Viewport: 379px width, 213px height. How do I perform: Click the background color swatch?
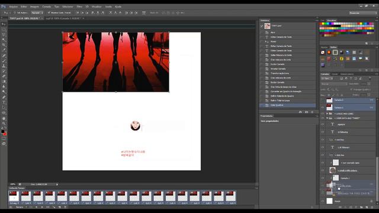(x=5, y=134)
